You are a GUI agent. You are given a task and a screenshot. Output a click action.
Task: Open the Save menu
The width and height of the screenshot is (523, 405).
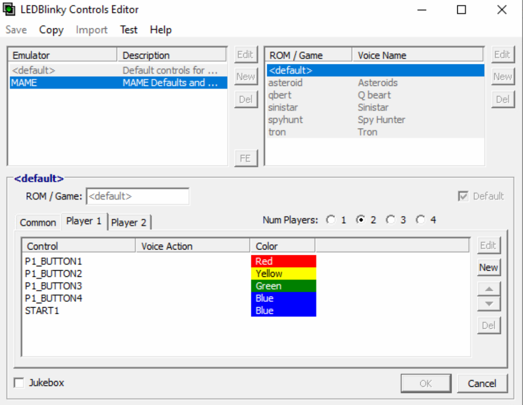click(16, 30)
